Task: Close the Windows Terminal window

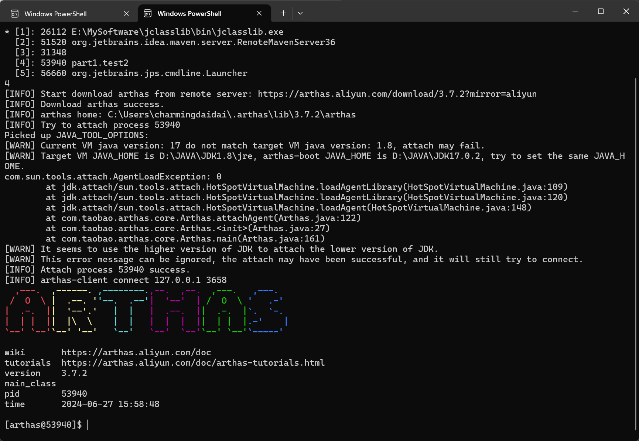Action: click(x=626, y=11)
